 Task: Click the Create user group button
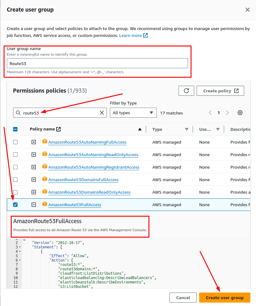point(224,298)
